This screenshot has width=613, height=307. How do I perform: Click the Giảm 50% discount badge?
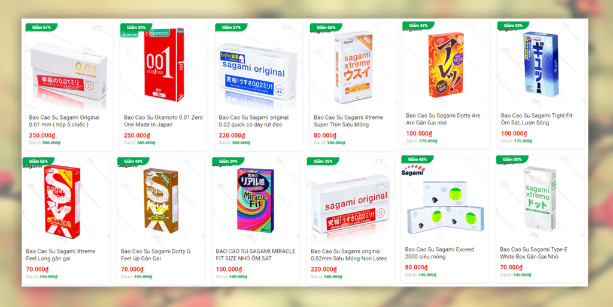[512, 159]
